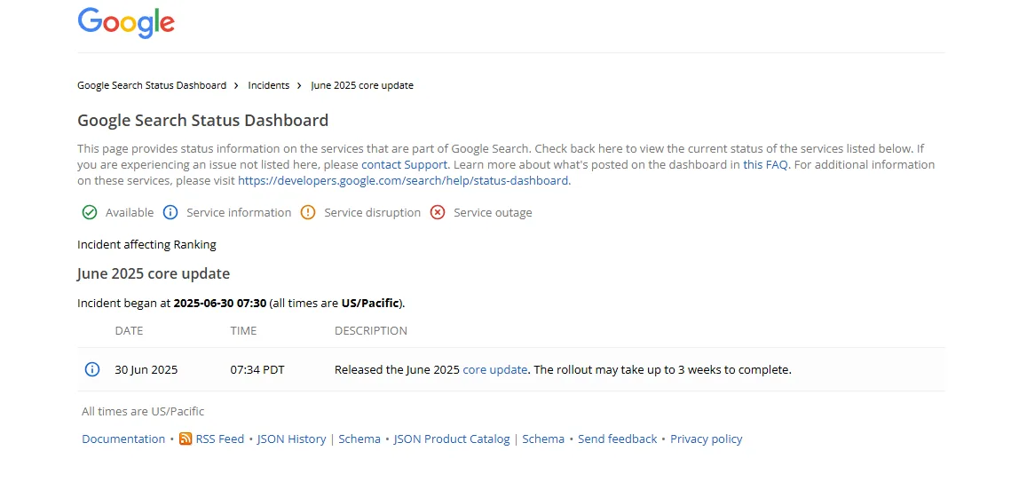Click the blue Service information legend icon
The width and height of the screenshot is (1011, 490).
pyautogui.click(x=170, y=212)
